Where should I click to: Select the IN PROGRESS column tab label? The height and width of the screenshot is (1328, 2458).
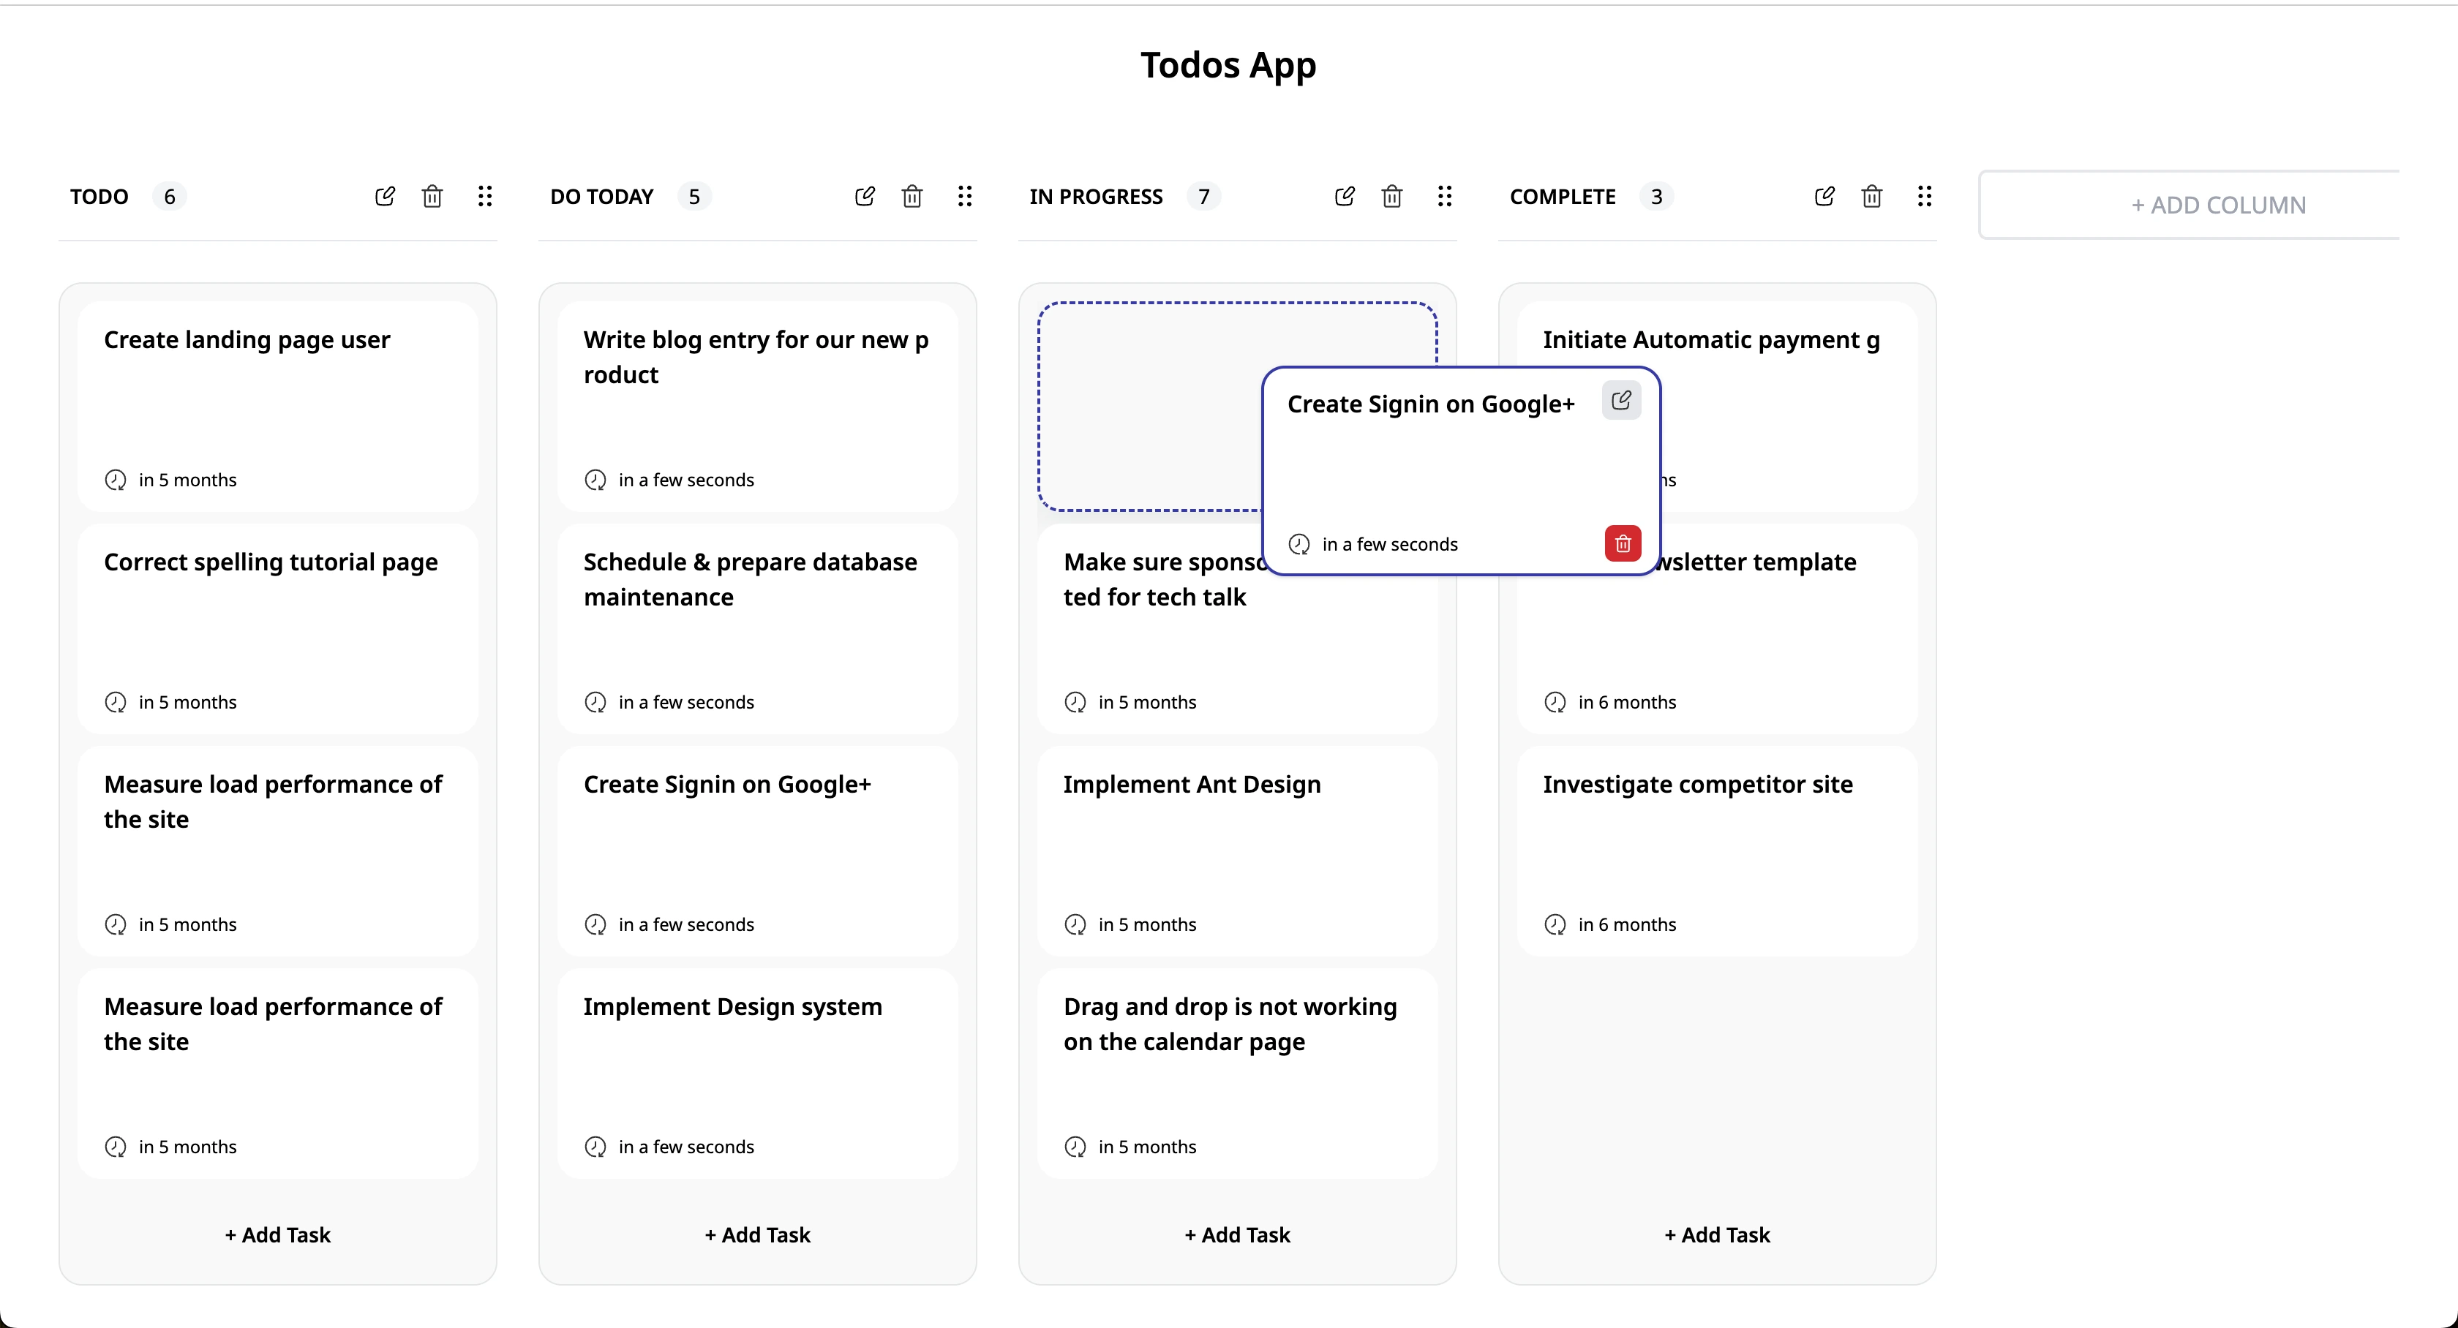[1096, 196]
